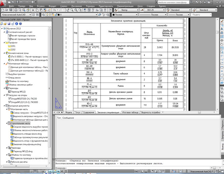This screenshot has width=224, height=174.
Task: Open the Послою color dropdown
Action: pos(136,15)
